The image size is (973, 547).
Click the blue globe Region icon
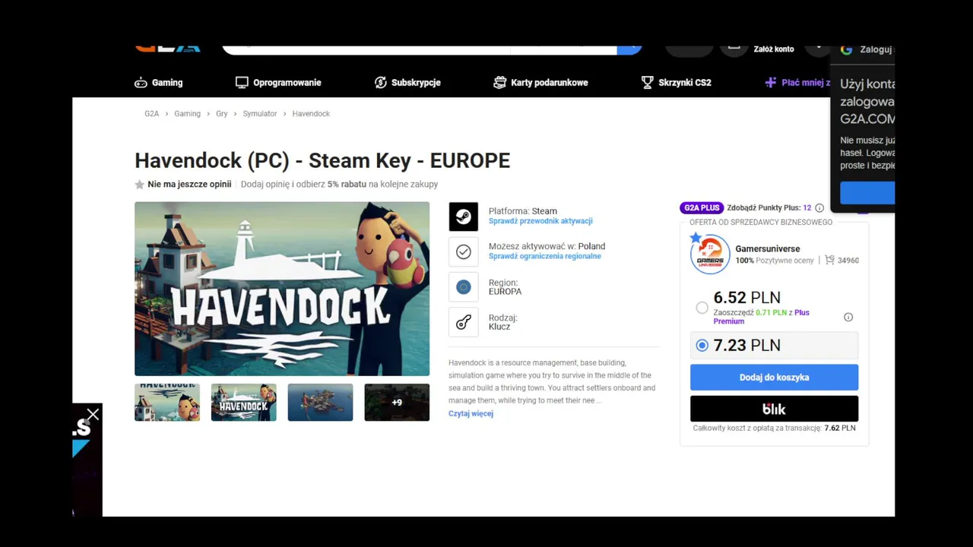[x=464, y=287]
